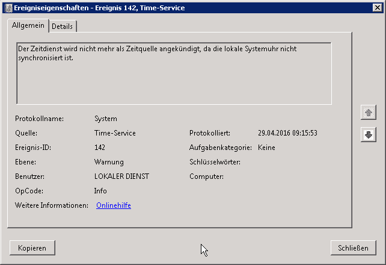This screenshot has width=386, height=265.
Task: Close the Ereigniseigenschaften dialog window
Action: click(377, 8)
